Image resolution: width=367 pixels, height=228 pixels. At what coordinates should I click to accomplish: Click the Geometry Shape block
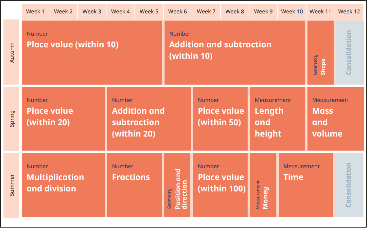[321, 52]
